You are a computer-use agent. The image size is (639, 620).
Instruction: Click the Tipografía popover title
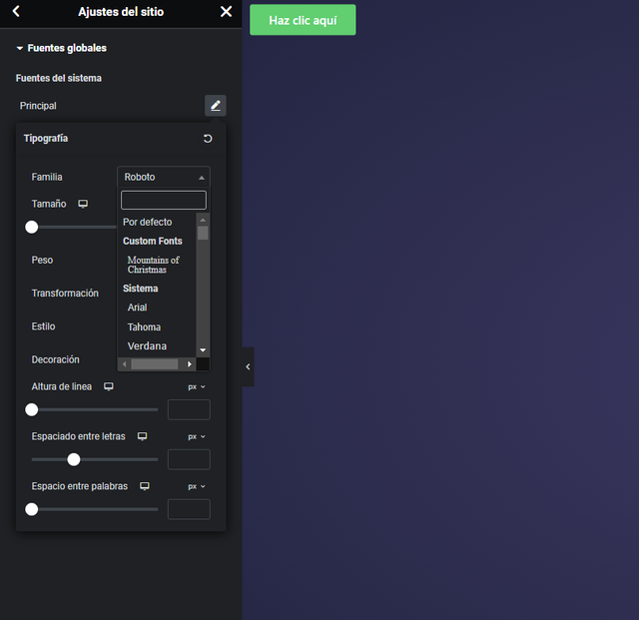(x=46, y=138)
